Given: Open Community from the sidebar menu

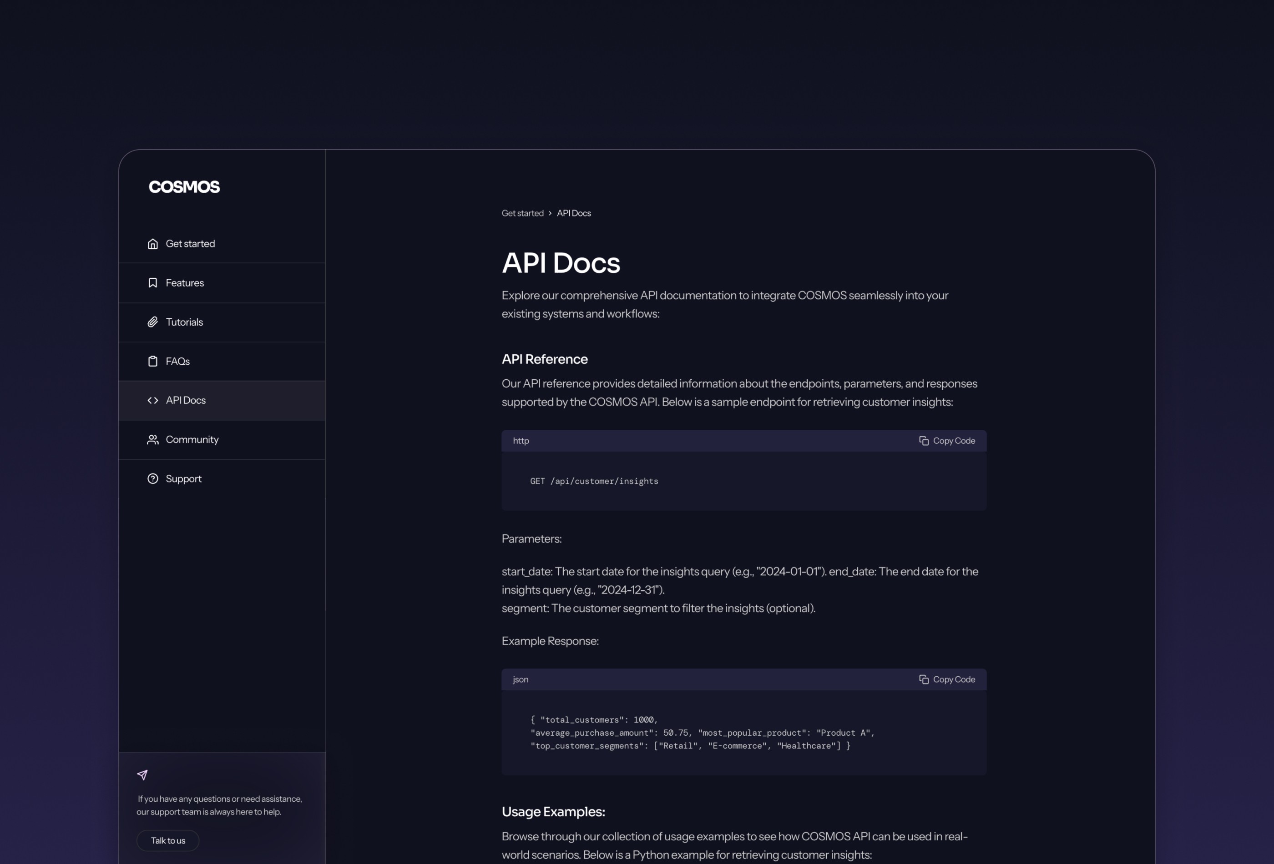Looking at the screenshot, I should tap(192, 439).
